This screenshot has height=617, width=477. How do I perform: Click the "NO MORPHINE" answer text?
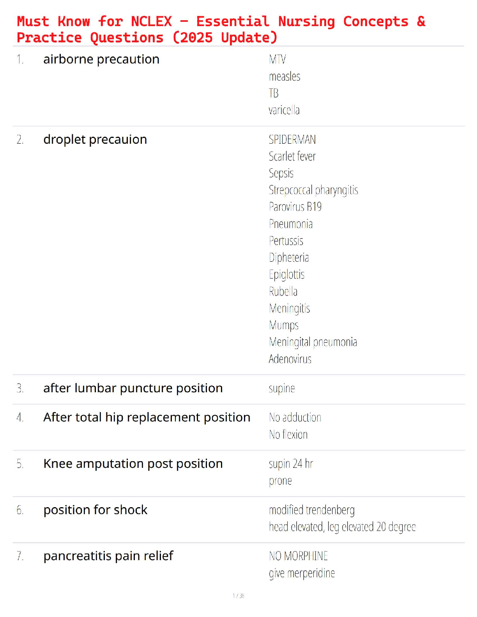298,556
